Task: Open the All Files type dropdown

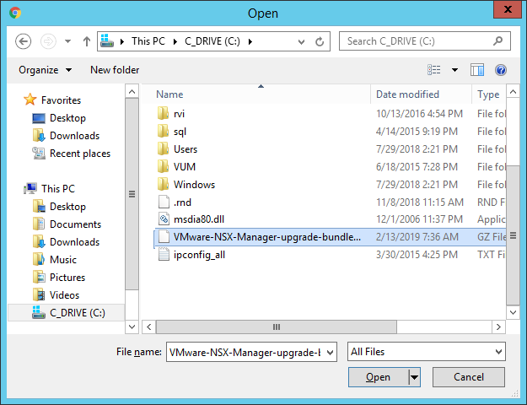Action: 427,352
